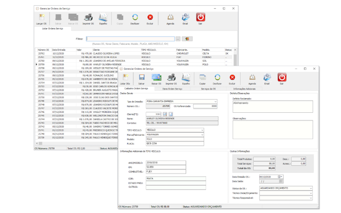This screenshot has height=213, width=341.
Task: Click the colorful filter apply button
Action: pyautogui.click(x=187, y=39)
